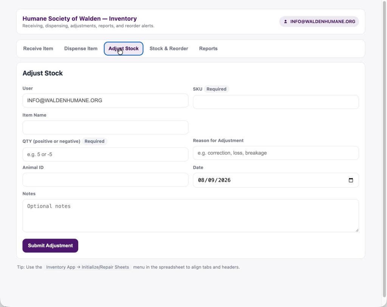The height and width of the screenshot is (307, 387).
Task: Click the Inventory App → Initialize/Repair Sheets tip text
Action: tap(87, 267)
